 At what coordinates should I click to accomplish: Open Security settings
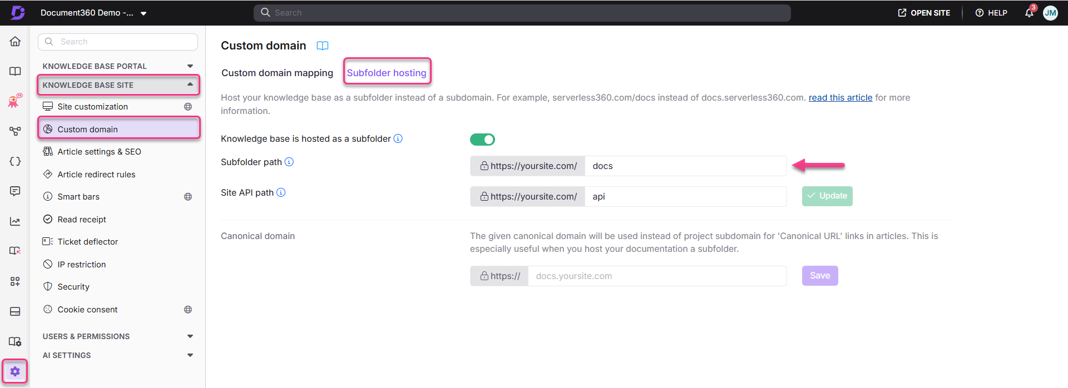point(118,287)
